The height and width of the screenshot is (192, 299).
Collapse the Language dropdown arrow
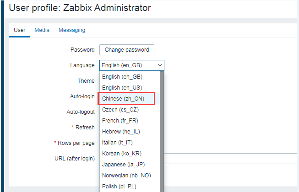click(x=160, y=65)
